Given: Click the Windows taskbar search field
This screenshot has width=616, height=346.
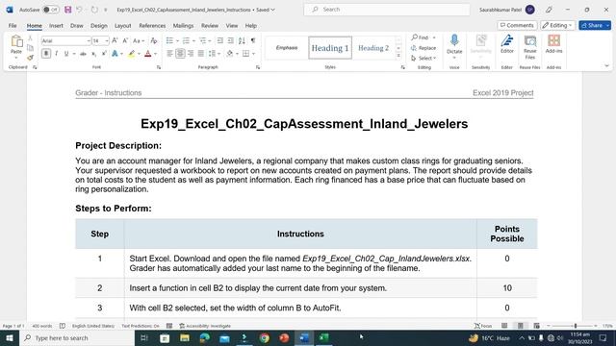Looking at the screenshot, I should tap(77, 337).
